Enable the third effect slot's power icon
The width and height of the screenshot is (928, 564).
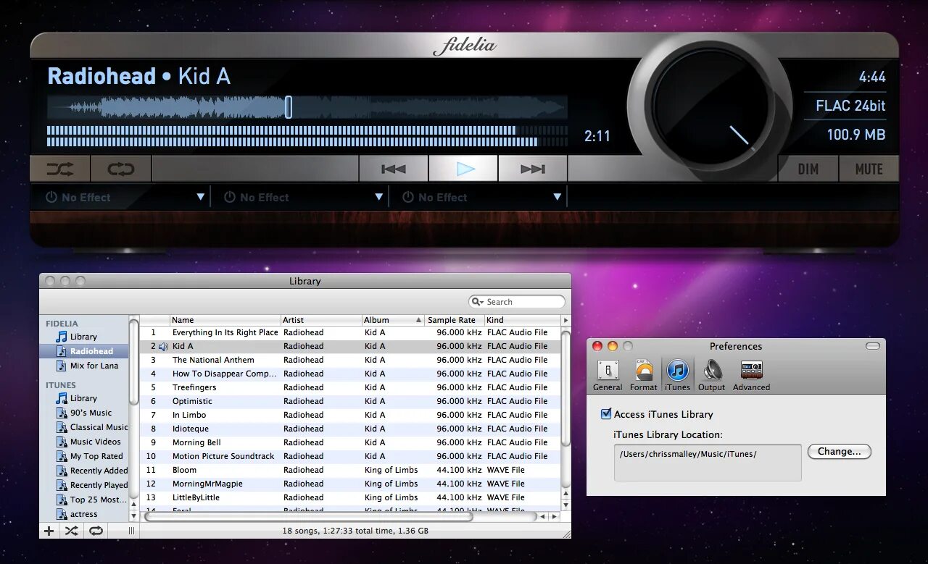click(408, 197)
